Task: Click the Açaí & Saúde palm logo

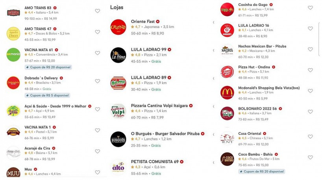Action: (13, 111)
